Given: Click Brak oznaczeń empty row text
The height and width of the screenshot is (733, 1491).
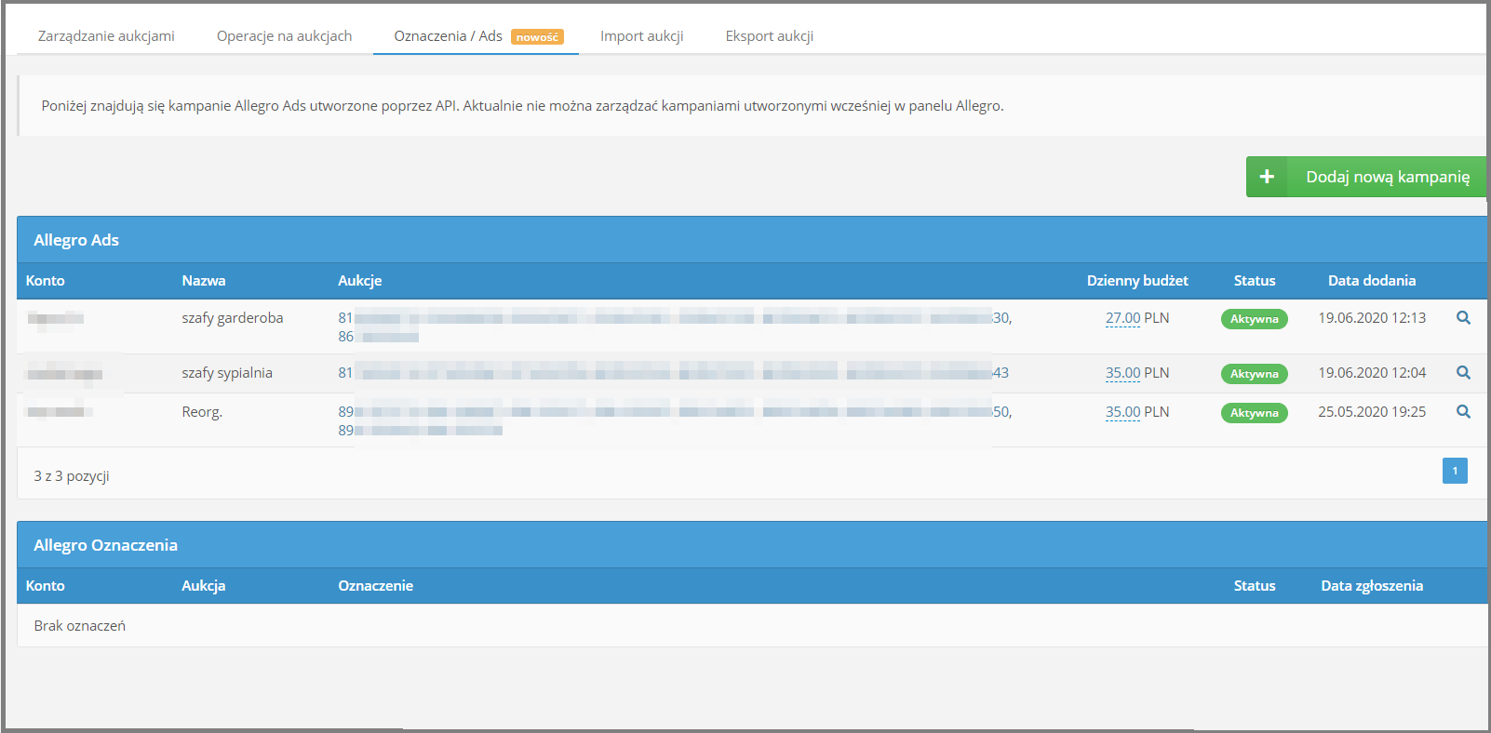Looking at the screenshot, I should (80, 626).
